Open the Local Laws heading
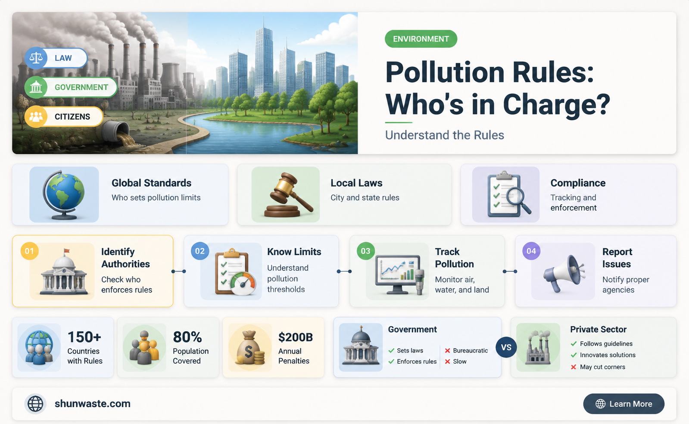689x424 pixels. click(x=356, y=183)
